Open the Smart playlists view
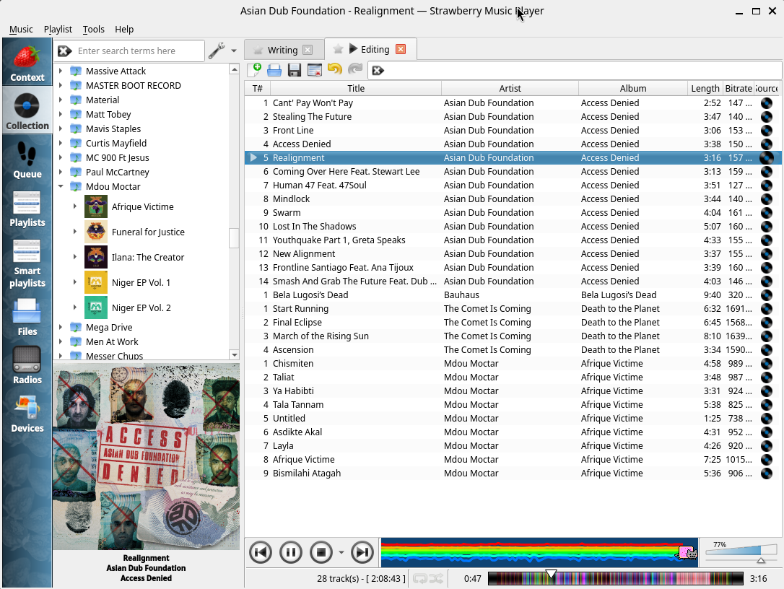The width and height of the screenshot is (784, 589). point(27,263)
